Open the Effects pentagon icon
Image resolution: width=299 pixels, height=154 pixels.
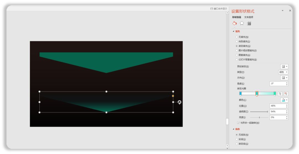point(242,23)
